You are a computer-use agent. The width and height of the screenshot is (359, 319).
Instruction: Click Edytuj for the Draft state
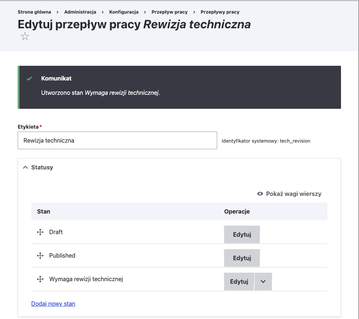tap(242, 234)
